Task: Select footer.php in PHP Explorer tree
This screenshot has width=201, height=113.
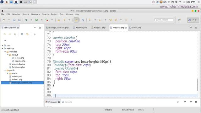Action: click(x=19, y=58)
